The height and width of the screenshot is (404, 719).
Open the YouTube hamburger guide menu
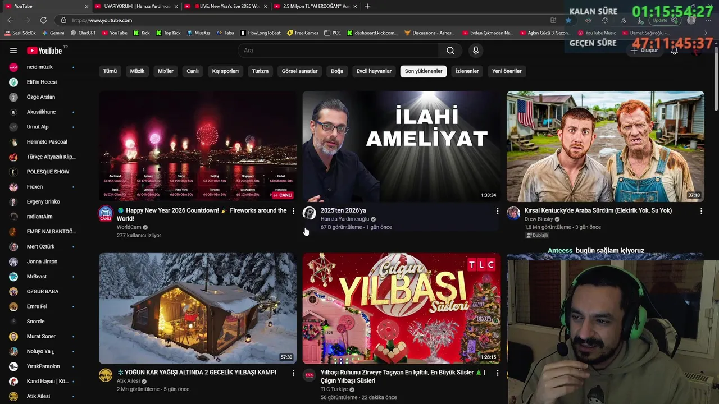13,50
